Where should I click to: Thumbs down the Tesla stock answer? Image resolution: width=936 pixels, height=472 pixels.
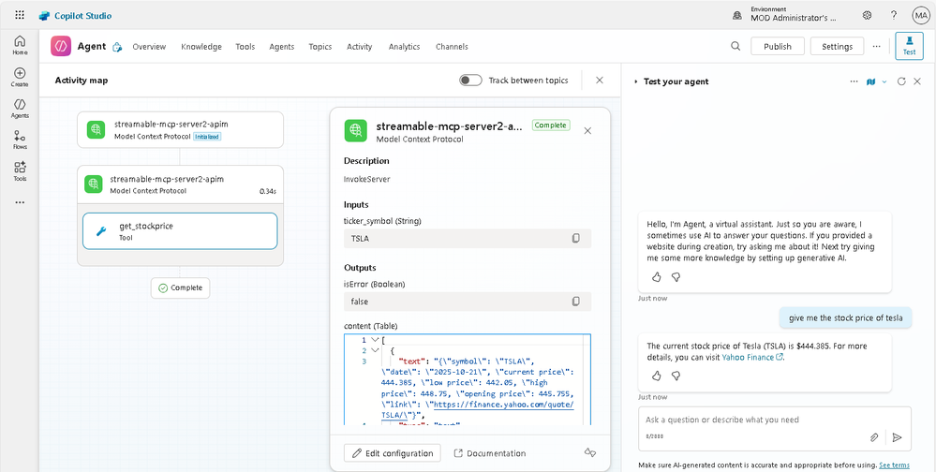[676, 376]
